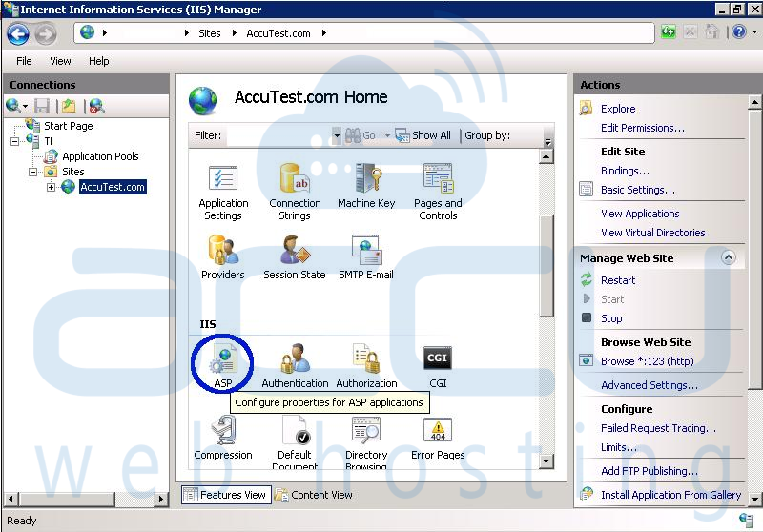This screenshot has height=532, width=763.
Task: Open the Help toolbar dropdown arrow
Action: 754,32
